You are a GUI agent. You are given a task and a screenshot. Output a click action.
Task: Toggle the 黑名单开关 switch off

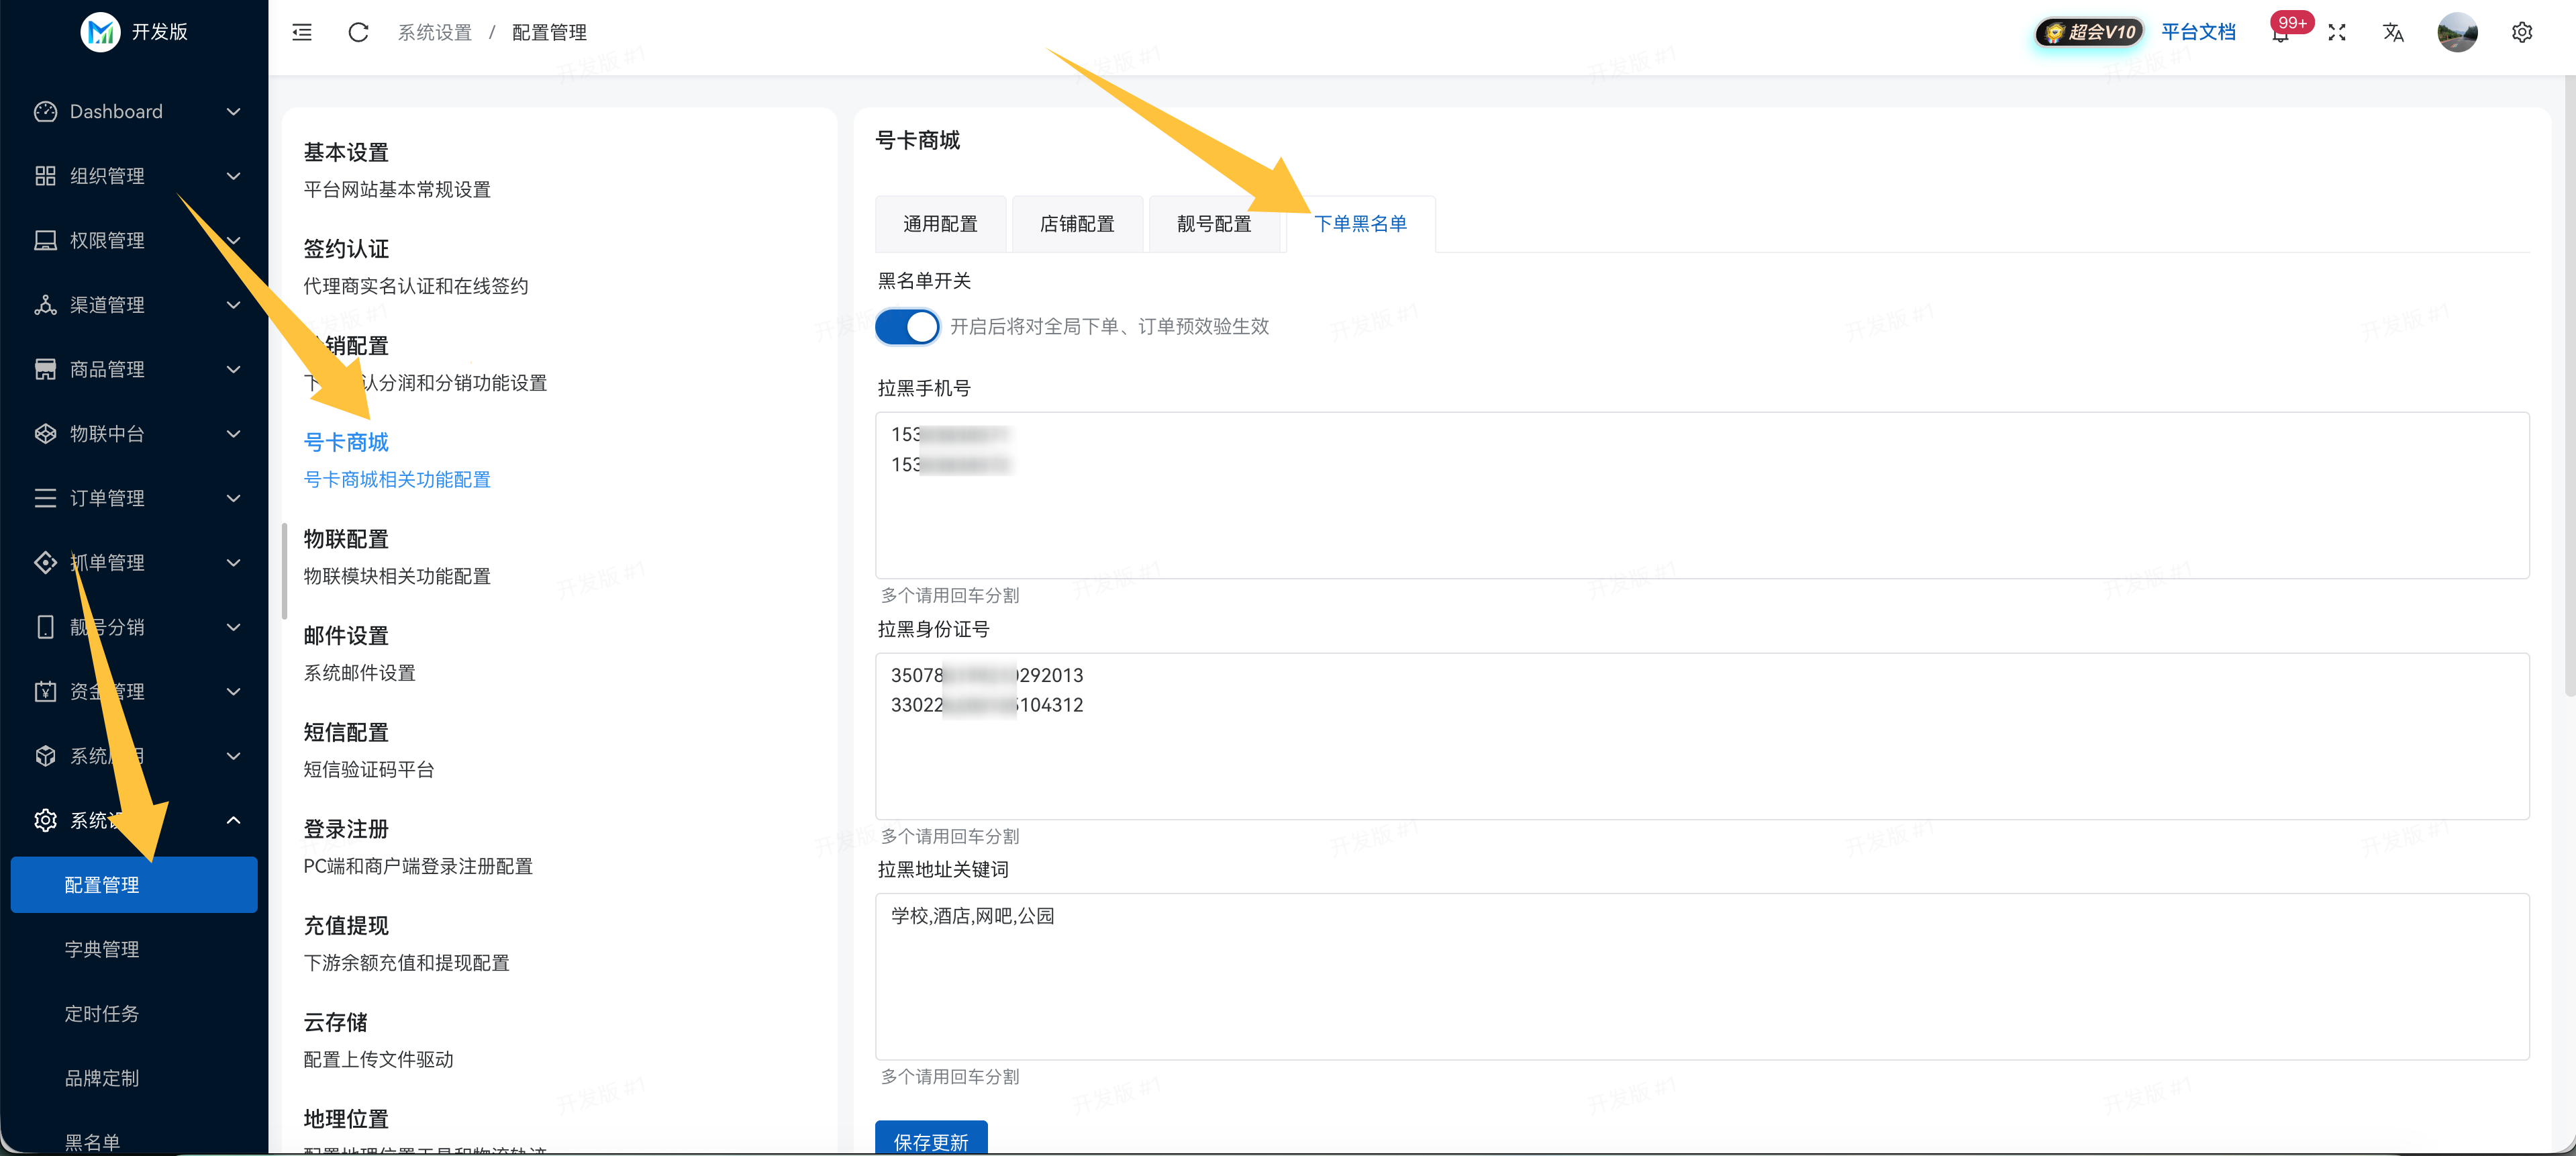coord(907,327)
